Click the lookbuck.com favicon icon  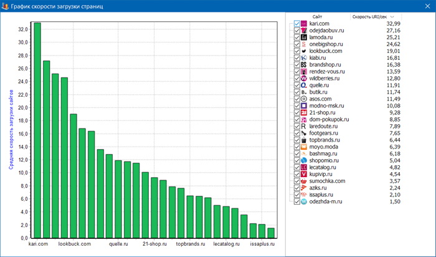pyautogui.click(x=304, y=51)
